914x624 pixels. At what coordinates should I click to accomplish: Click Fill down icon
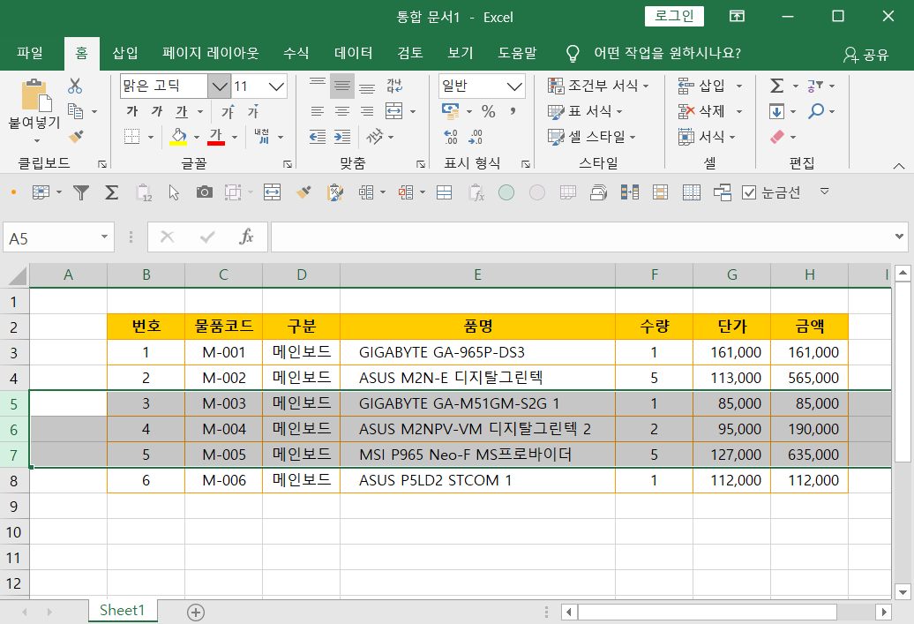tap(776, 111)
